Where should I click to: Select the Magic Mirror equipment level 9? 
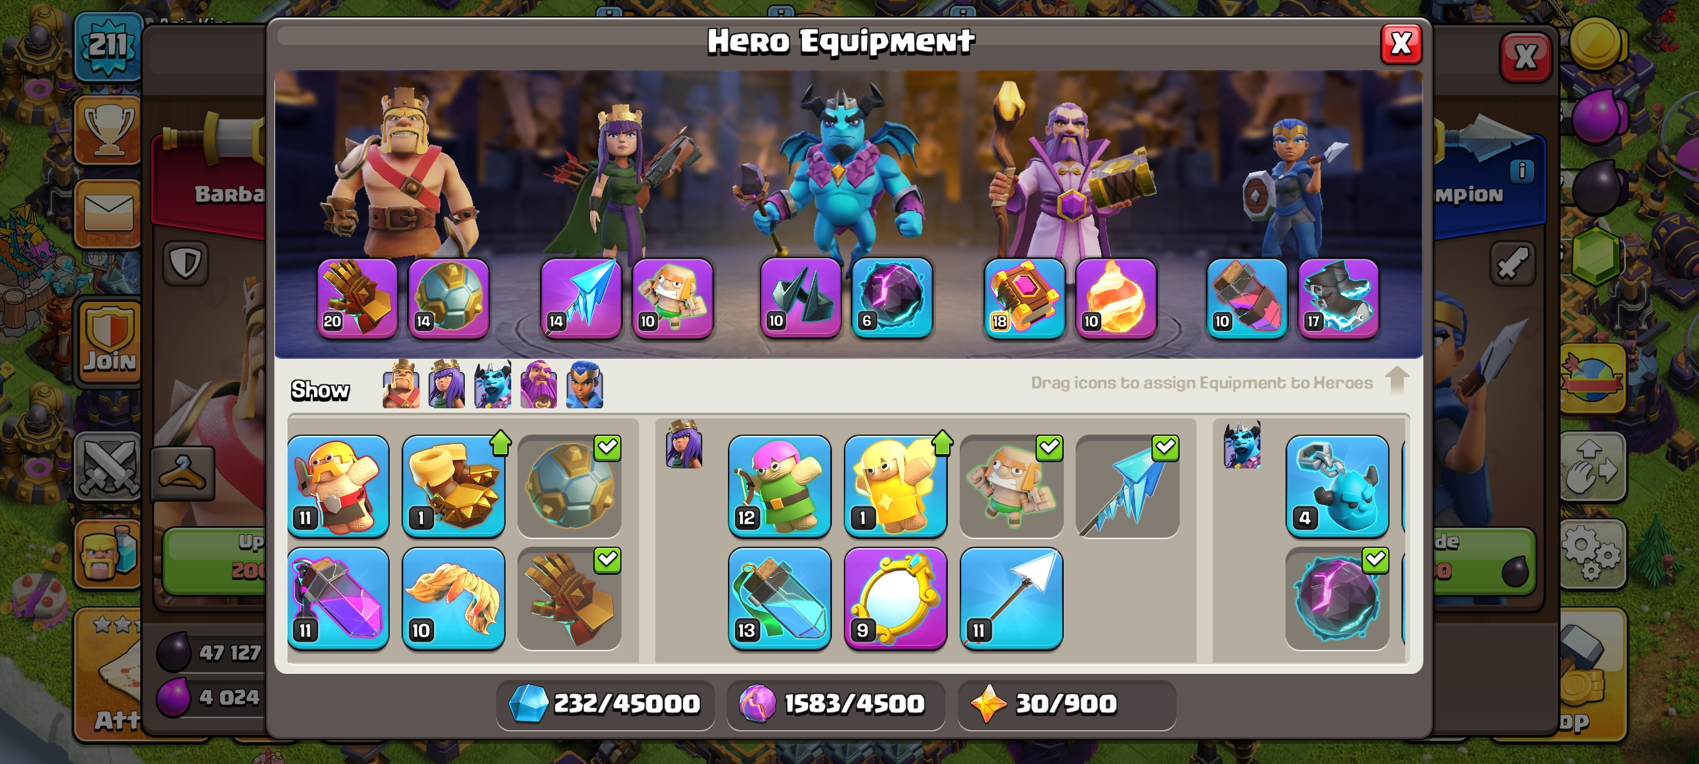895,598
